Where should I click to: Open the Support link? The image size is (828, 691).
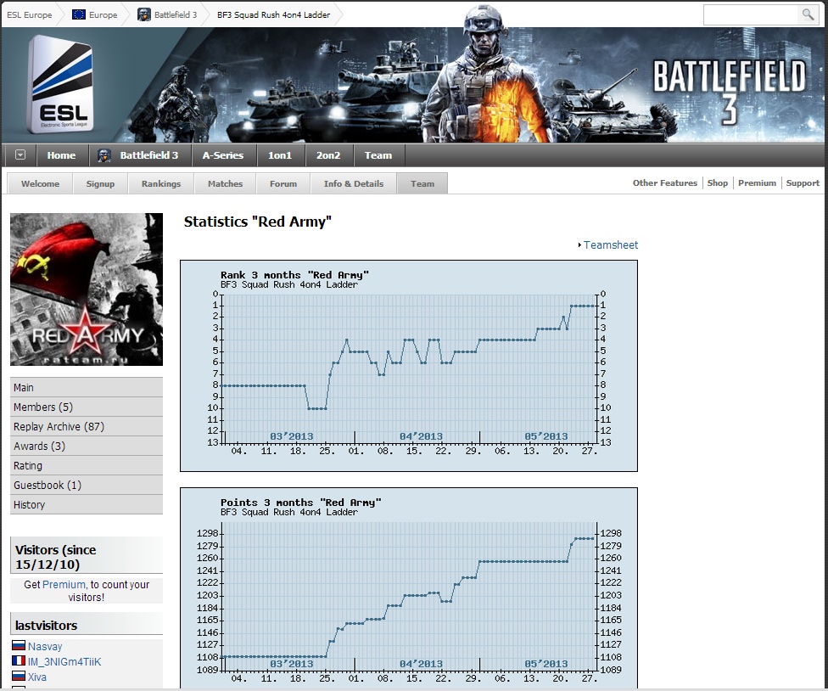803,183
